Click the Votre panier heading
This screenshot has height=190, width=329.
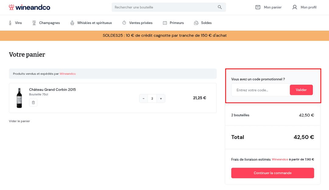[x=27, y=55]
